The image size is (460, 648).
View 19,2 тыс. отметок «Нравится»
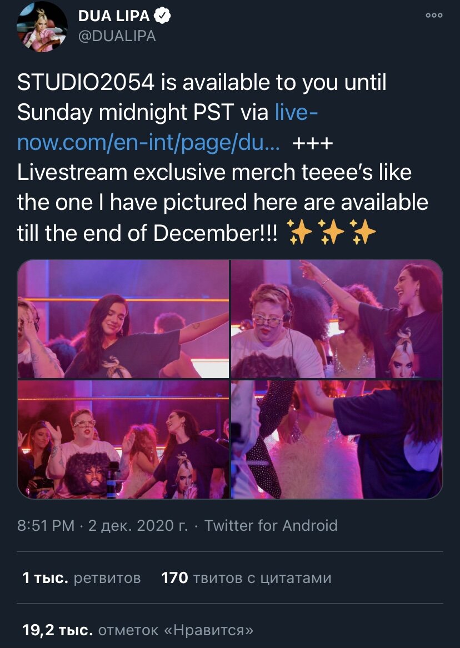pos(138,630)
